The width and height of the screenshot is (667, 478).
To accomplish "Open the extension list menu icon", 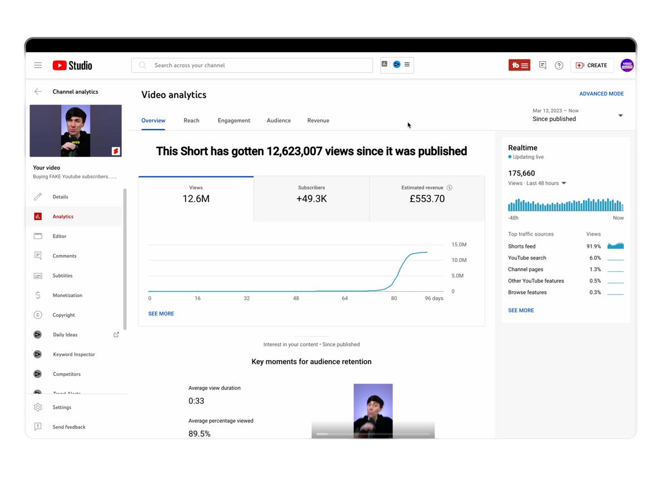I will point(407,64).
